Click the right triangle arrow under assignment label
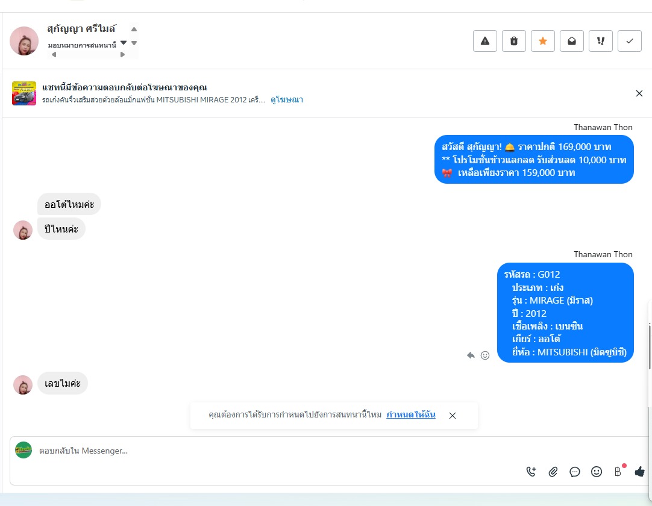The width and height of the screenshot is (652, 506). click(123, 54)
